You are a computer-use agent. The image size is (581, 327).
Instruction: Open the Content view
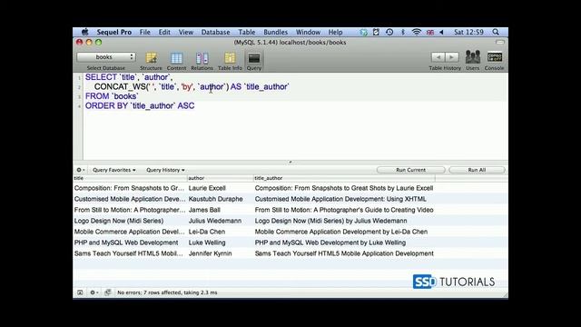[176, 61]
